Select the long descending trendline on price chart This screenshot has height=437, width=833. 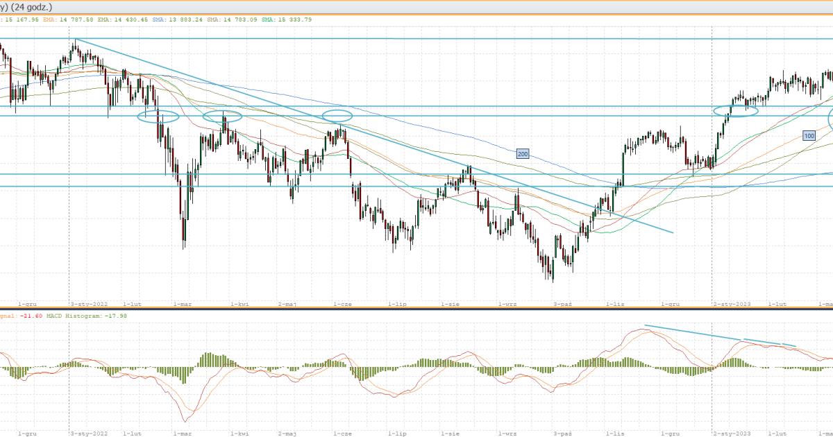375,137
